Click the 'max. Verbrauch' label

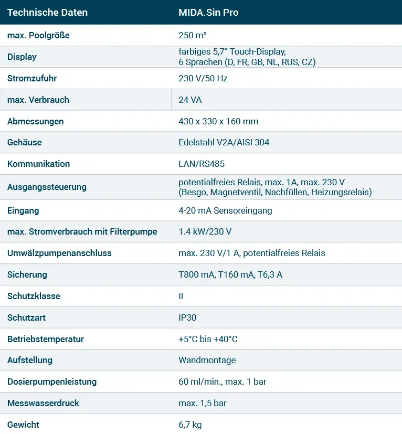point(38,100)
